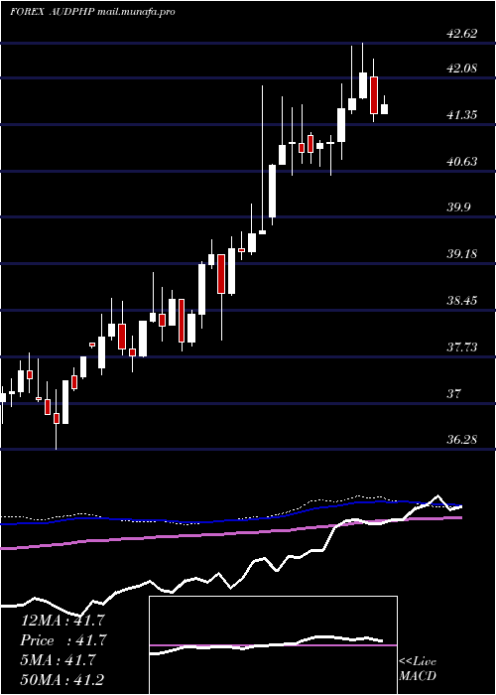This screenshot has width=496, height=695.
Task: Click the <<Live MACD label
Action: (418, 668)
